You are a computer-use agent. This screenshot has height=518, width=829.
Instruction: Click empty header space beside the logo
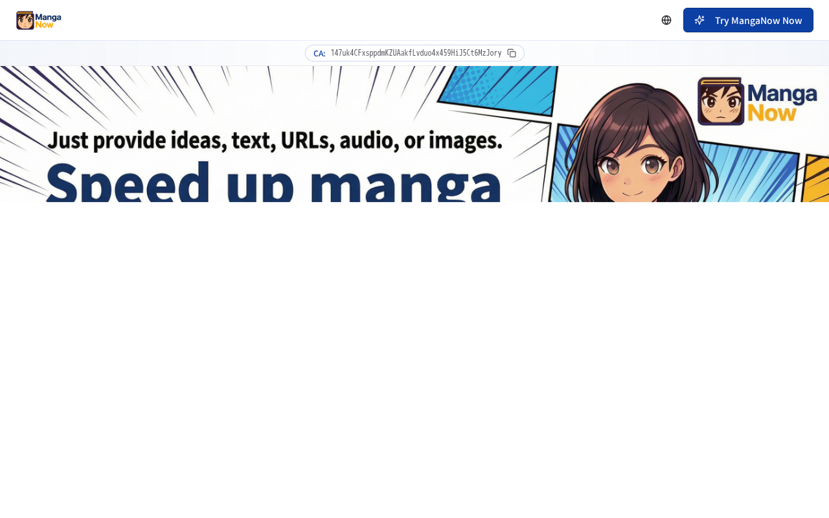pos(356,20)
